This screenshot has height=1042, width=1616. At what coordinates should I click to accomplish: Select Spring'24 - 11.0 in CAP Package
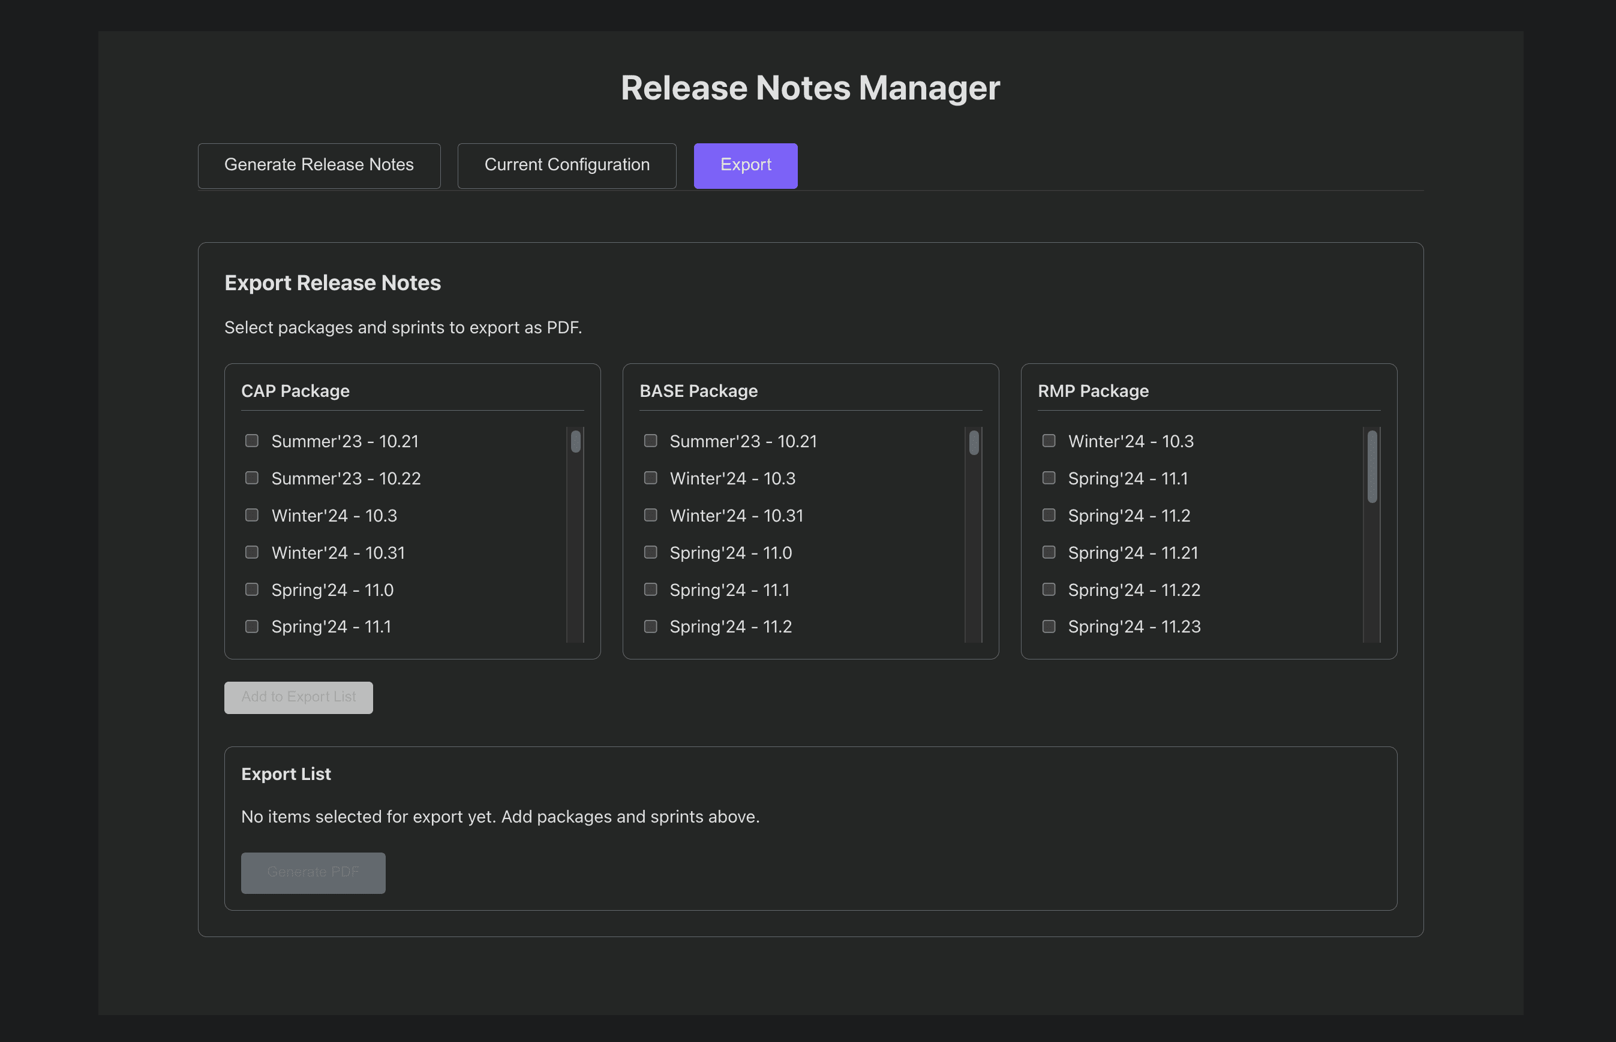pos(252,590)
